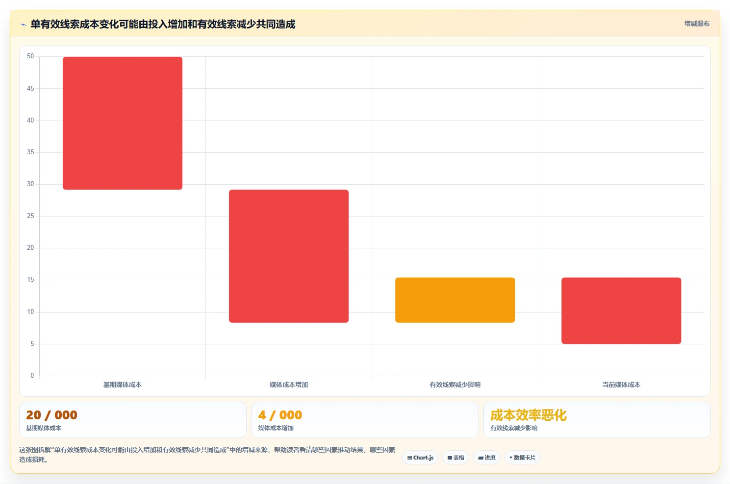Click the 4 / 000 stat card
The width and height of the screenshot is (730, 484).
point(365,420)
